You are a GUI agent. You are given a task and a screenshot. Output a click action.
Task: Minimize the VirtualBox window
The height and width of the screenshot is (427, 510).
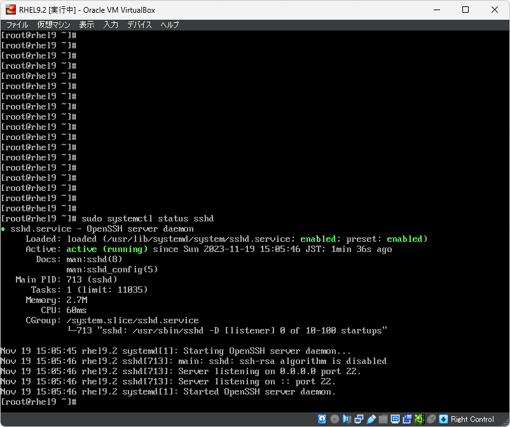(x=437, y=10)
